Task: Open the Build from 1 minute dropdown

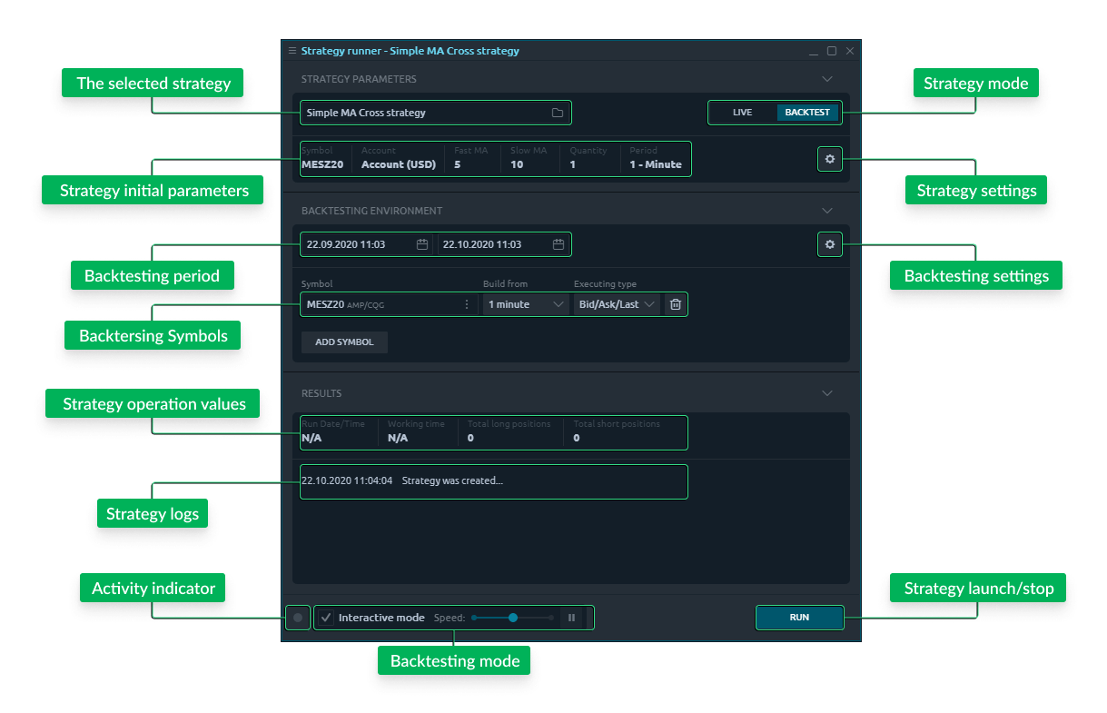Action: (525, 304)
